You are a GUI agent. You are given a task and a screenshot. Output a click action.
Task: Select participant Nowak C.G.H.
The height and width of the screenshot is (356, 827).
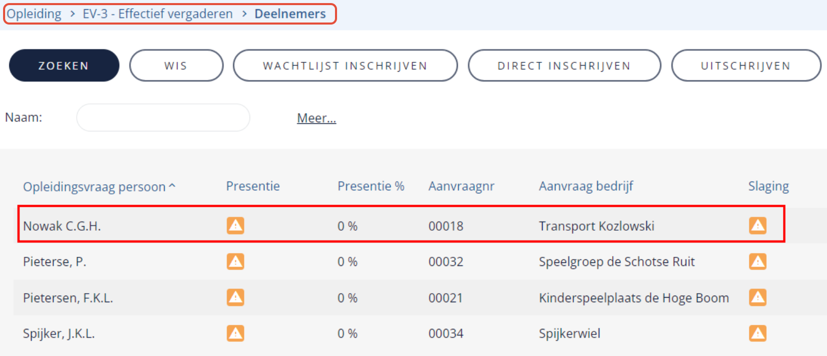coord(62,226)
